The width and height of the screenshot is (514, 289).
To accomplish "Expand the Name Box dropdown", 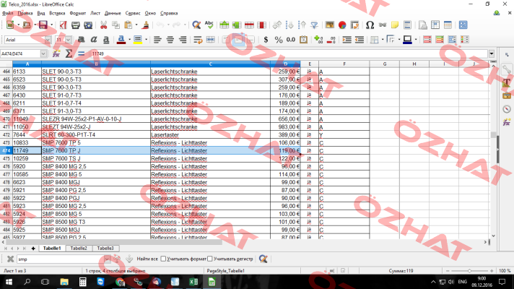I will (43, 53).
